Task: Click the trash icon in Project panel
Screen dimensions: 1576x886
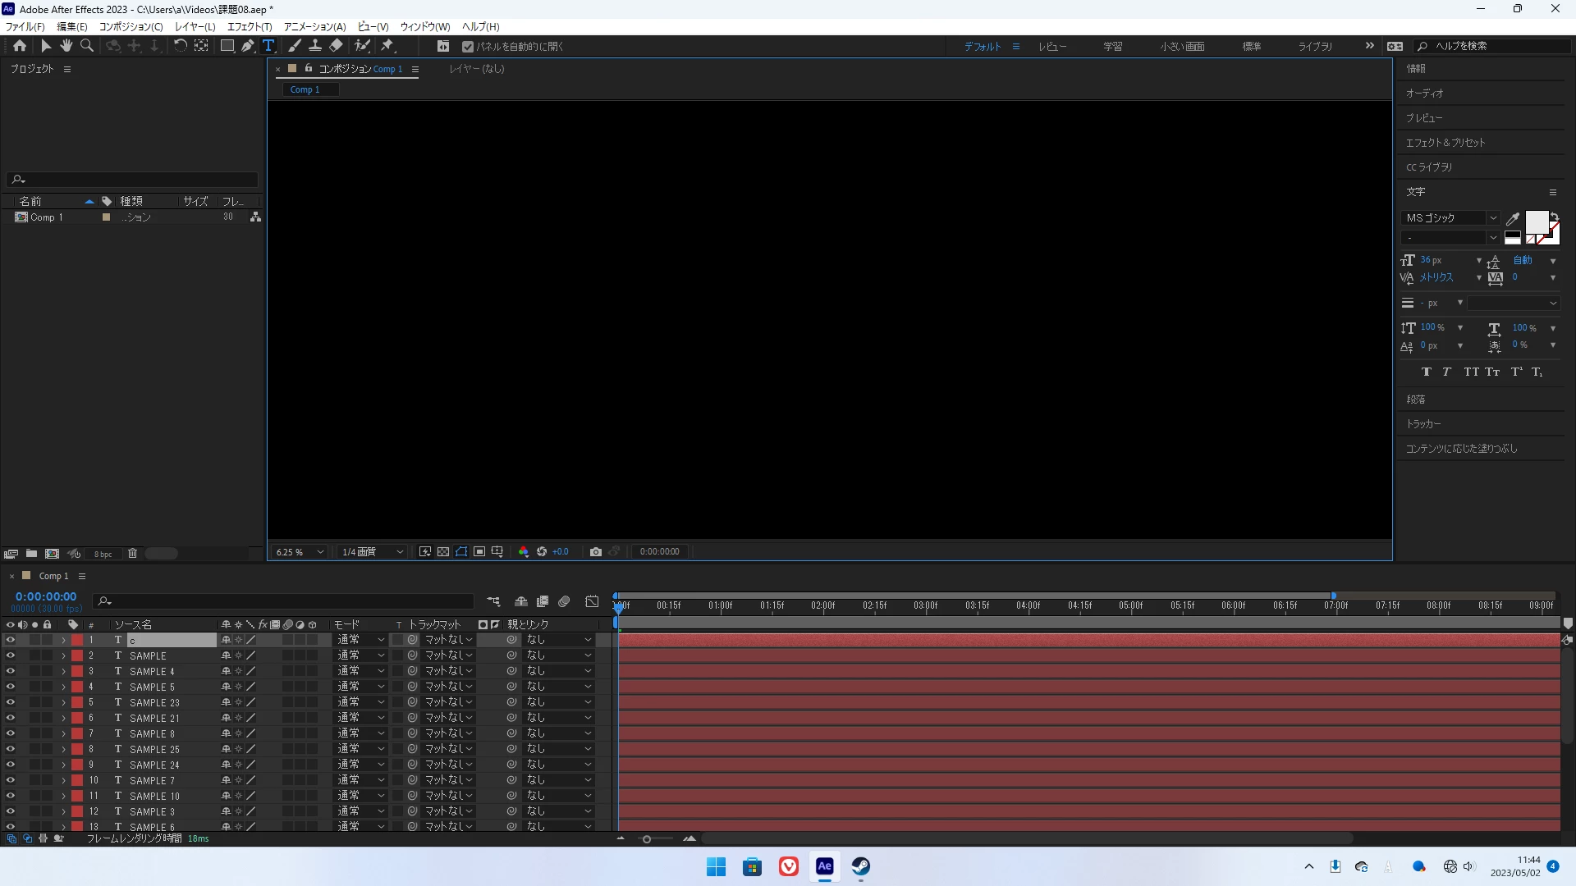Action: click(132, 554)
